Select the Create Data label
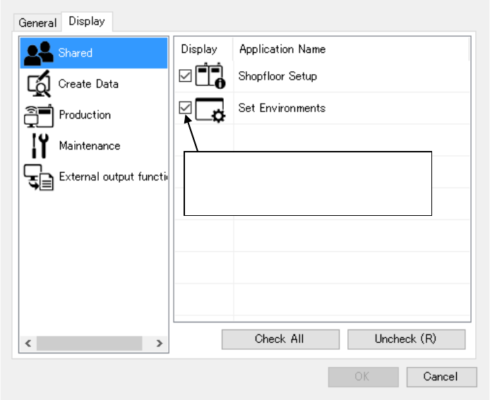This screenshot has width=490, height=400. pos(88,84)
